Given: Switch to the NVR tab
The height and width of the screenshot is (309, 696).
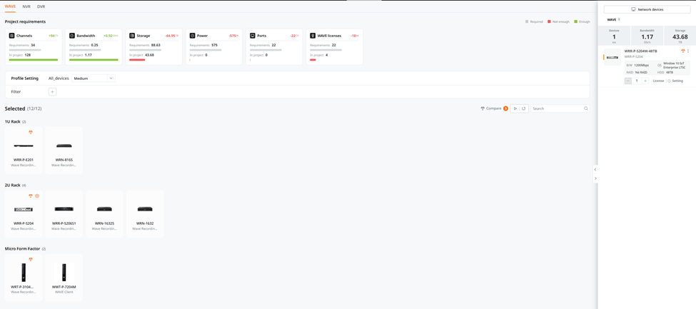Looking at the screenshot, I should click(x=26, y=6).
